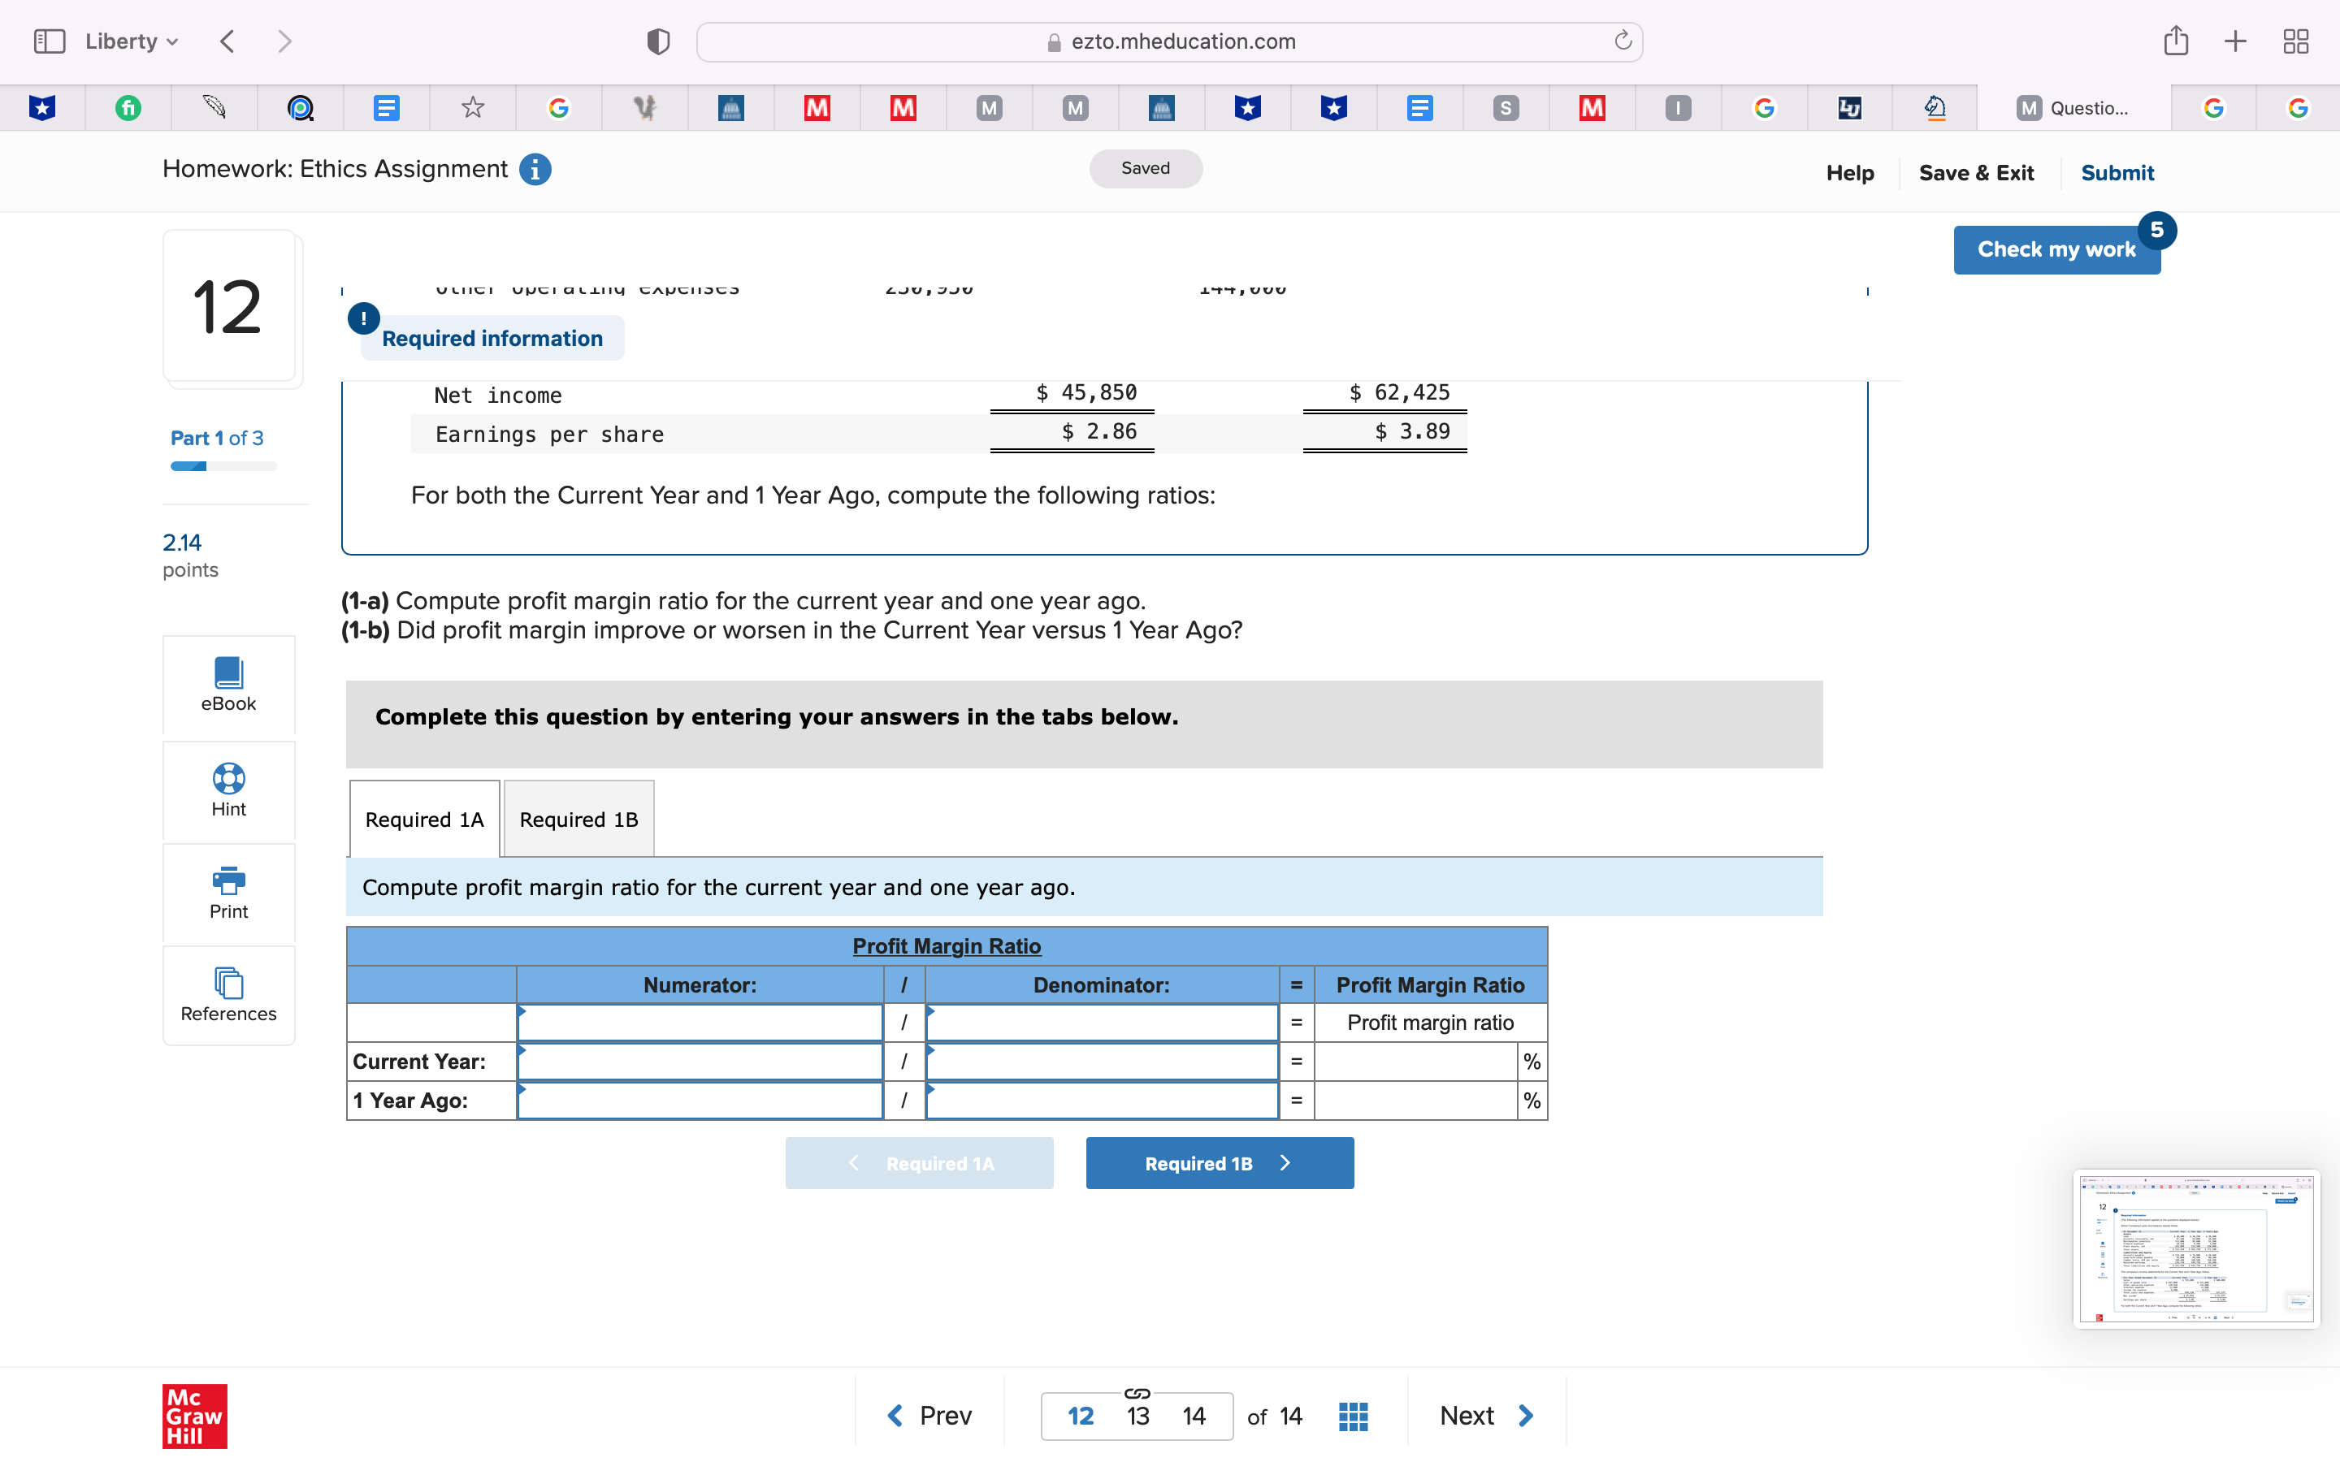Click the homework info icon
The height and width of the screenshot is (1462, 2340).
(535, 169)
